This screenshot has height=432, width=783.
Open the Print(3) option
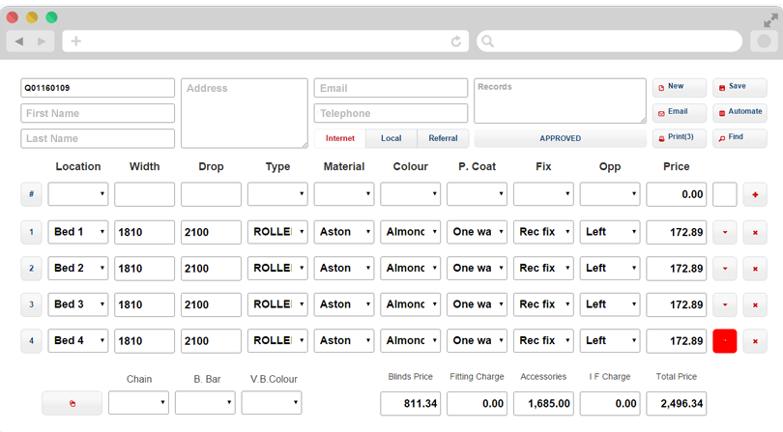[x=679, y=138]
